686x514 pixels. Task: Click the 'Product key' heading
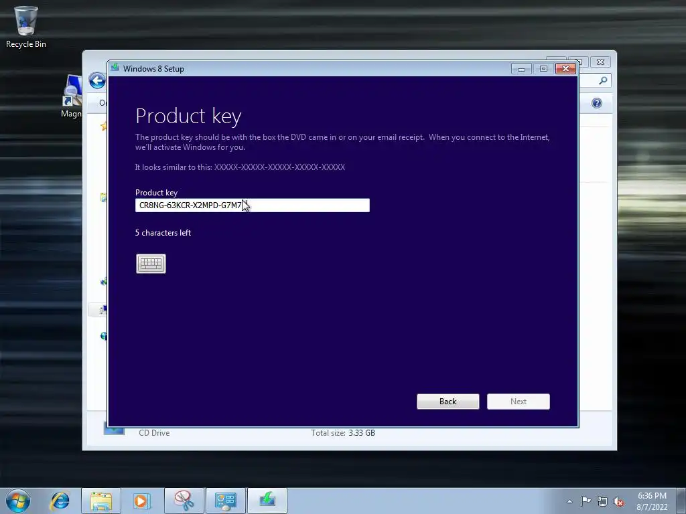pos(188,116)
